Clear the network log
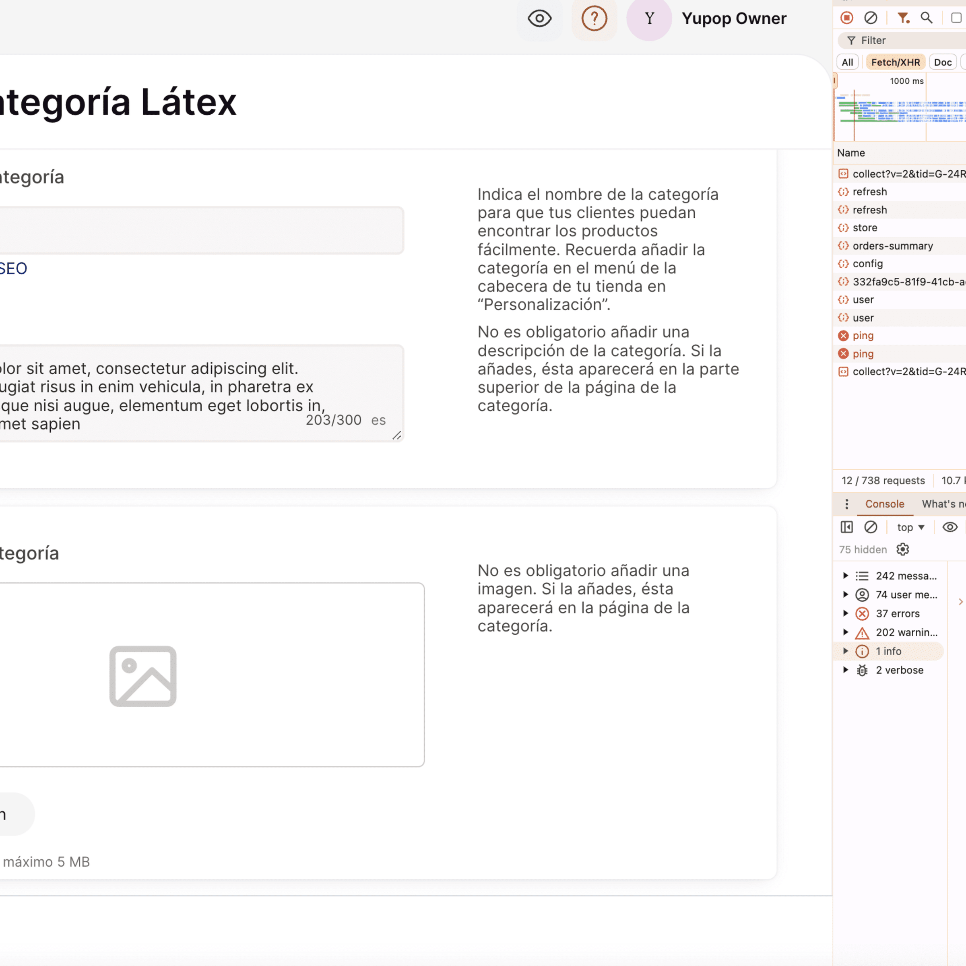The width and height of the screenshot is (966, 966). click(x=871, y=18)
